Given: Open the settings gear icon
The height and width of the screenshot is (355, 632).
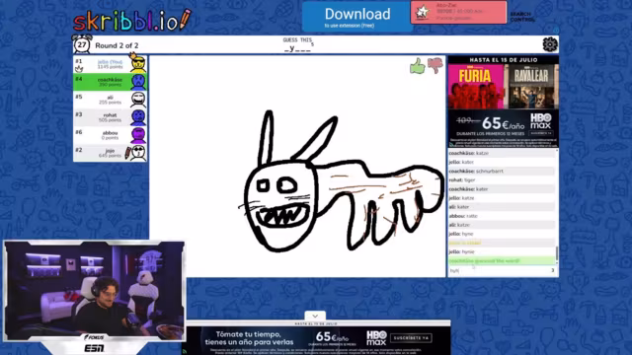Looking at the screenshot, I should pyautogui.click(x=550, y=44).
